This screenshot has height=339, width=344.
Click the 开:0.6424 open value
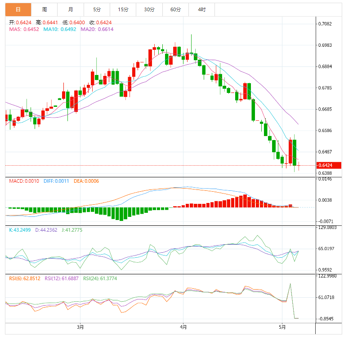[x=20, y=22]
